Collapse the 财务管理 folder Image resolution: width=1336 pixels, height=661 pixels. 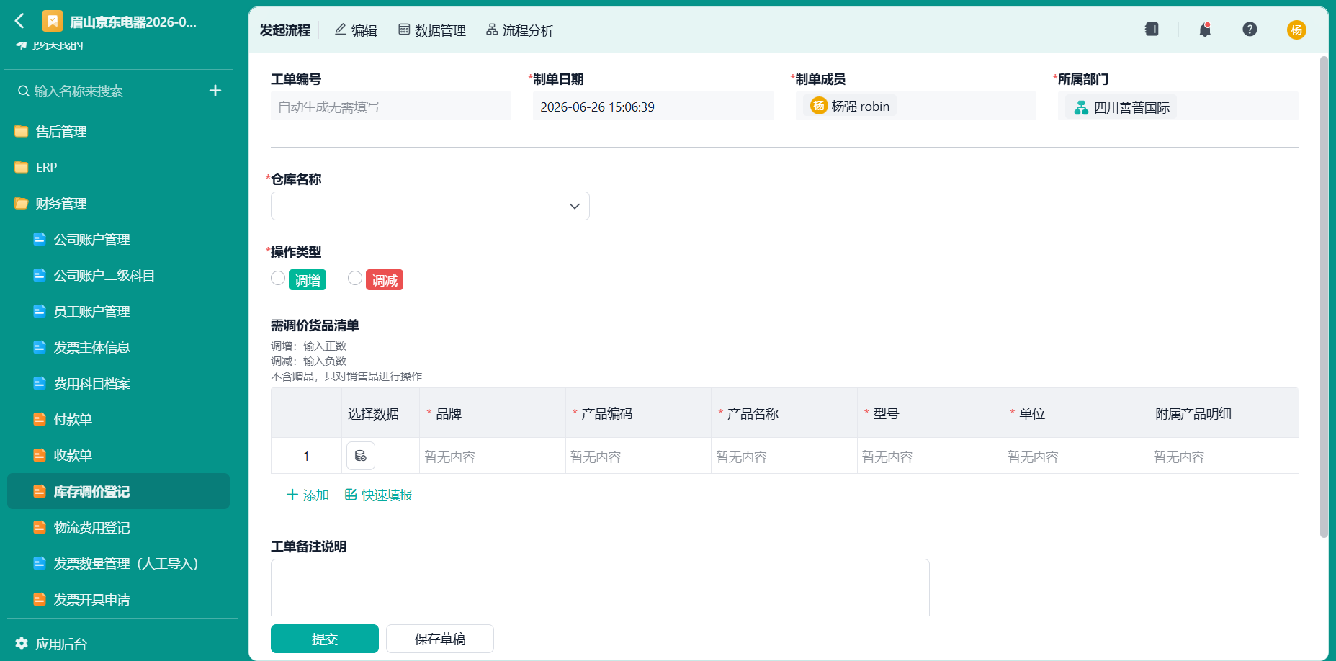[x=118, y=203]
